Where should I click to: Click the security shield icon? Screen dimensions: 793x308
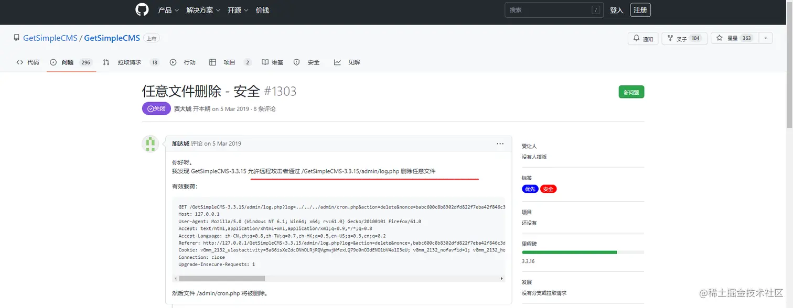point(297,62)
